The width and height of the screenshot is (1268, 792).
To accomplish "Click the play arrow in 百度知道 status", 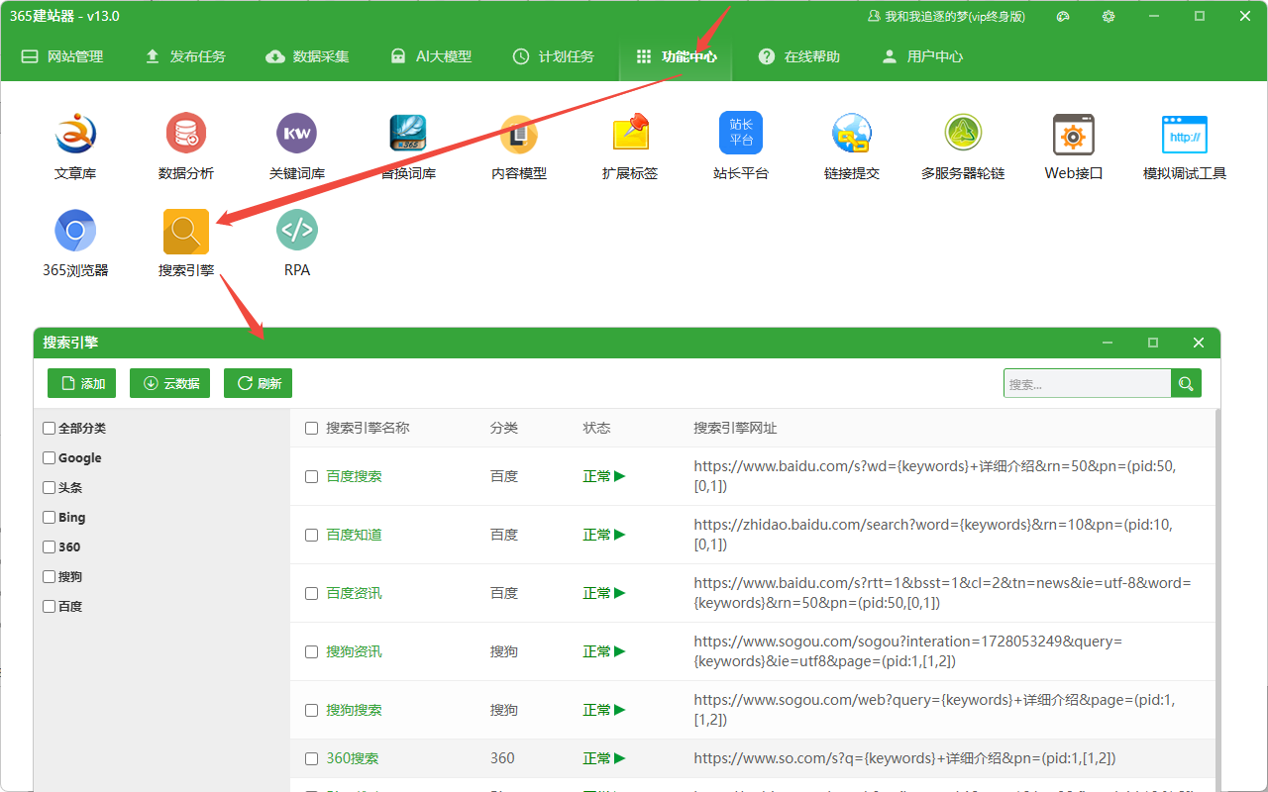I will [x=620, y=535].
